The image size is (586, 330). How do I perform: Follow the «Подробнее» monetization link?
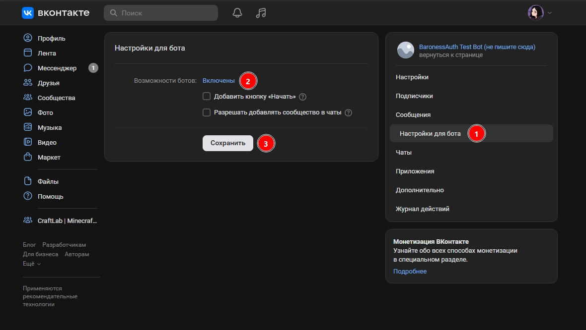pos(410,272)
